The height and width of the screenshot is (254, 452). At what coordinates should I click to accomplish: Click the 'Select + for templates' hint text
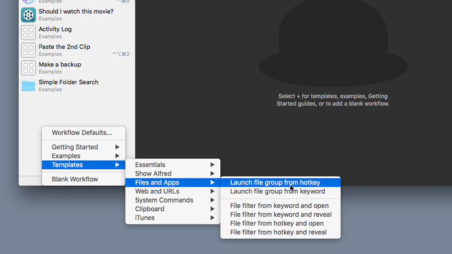[333, 100]
